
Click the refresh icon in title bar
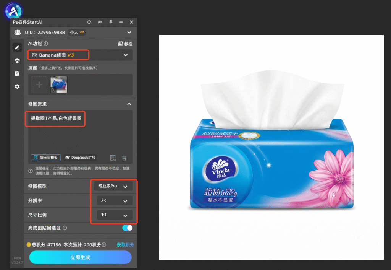click(89, 22)
